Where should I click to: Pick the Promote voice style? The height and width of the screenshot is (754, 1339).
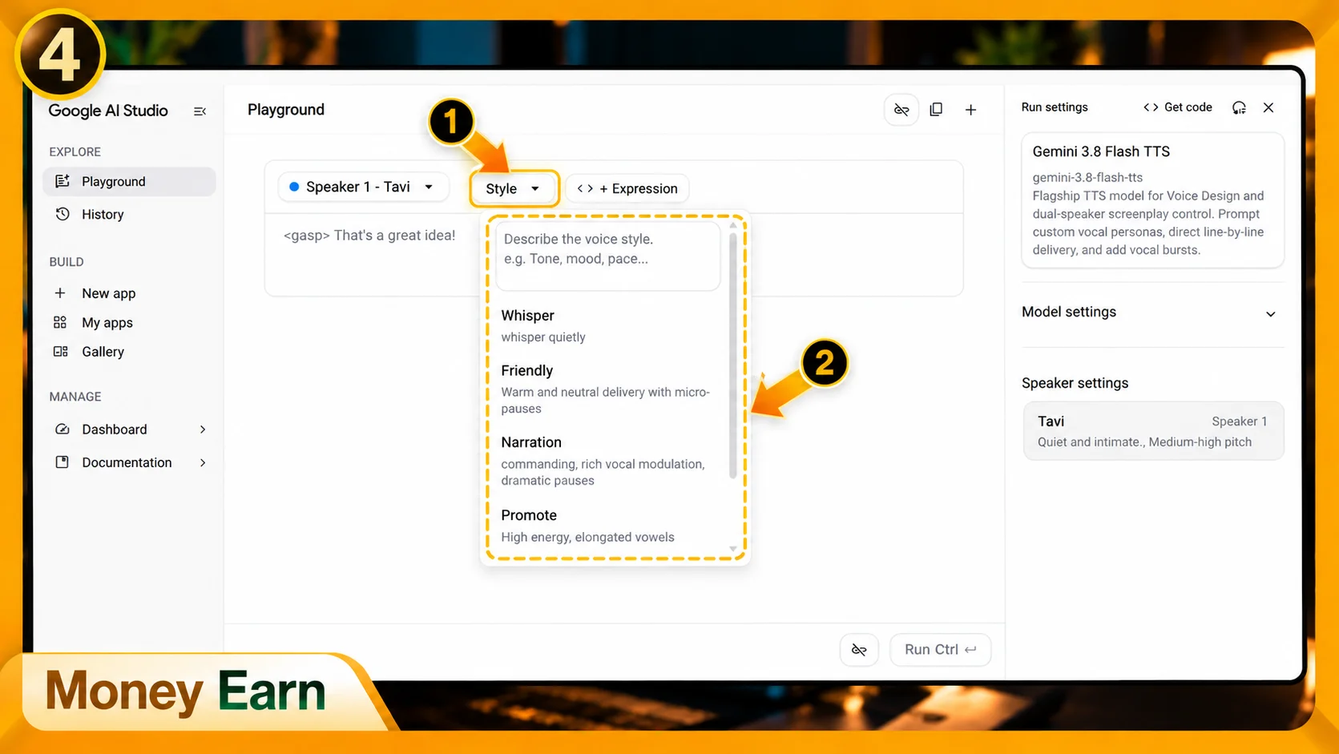(609, 526)
